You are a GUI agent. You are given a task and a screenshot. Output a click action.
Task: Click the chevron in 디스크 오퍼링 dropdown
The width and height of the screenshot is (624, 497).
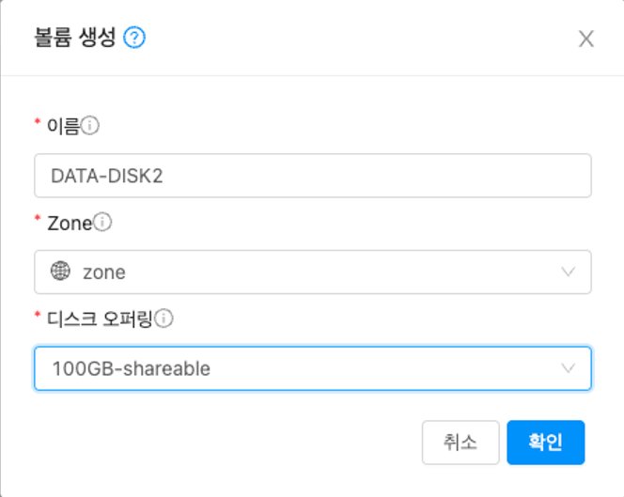click(x=568, y=368)
